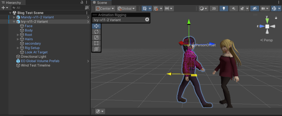Viewport: 282px width, 116px height.
Task: Click the Persp projection label
Action: pos(267,40)
